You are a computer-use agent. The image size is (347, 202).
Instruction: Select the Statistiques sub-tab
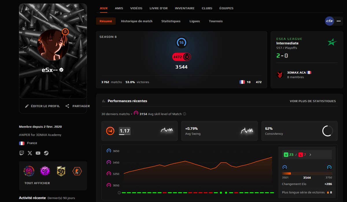pos(171,21)
